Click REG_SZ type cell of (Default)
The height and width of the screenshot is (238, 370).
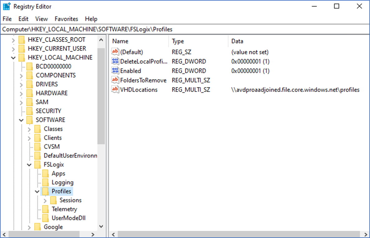(181, 52)
